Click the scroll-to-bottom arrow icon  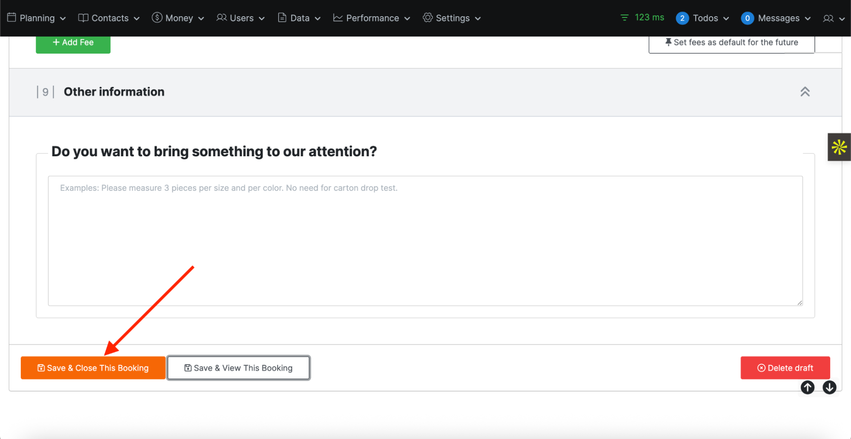829,387
